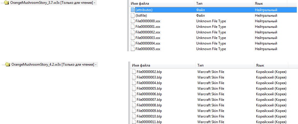Select File00000011.blp in the lower list
298x124 pixels.
coord(149,122)
